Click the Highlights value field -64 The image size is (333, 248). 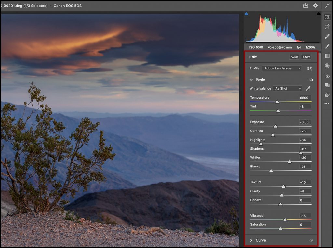tap(305, 140)
